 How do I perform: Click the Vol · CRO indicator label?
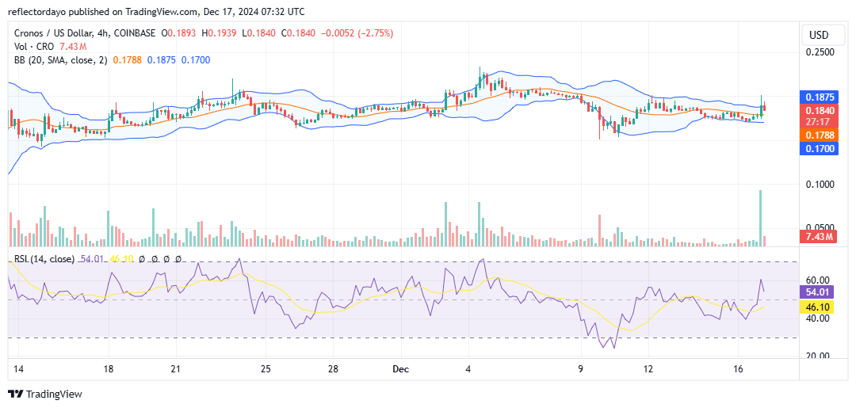pos(34,47)
